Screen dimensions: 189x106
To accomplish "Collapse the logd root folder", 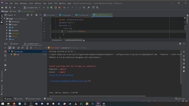I will pos(4,19).
